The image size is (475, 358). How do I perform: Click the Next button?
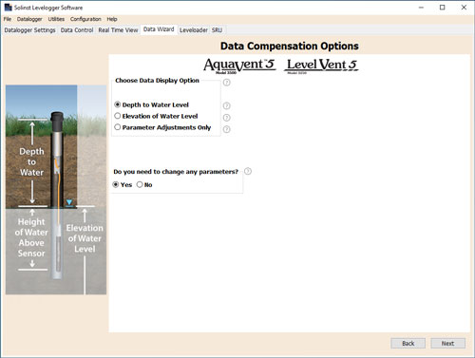[447, 344]
